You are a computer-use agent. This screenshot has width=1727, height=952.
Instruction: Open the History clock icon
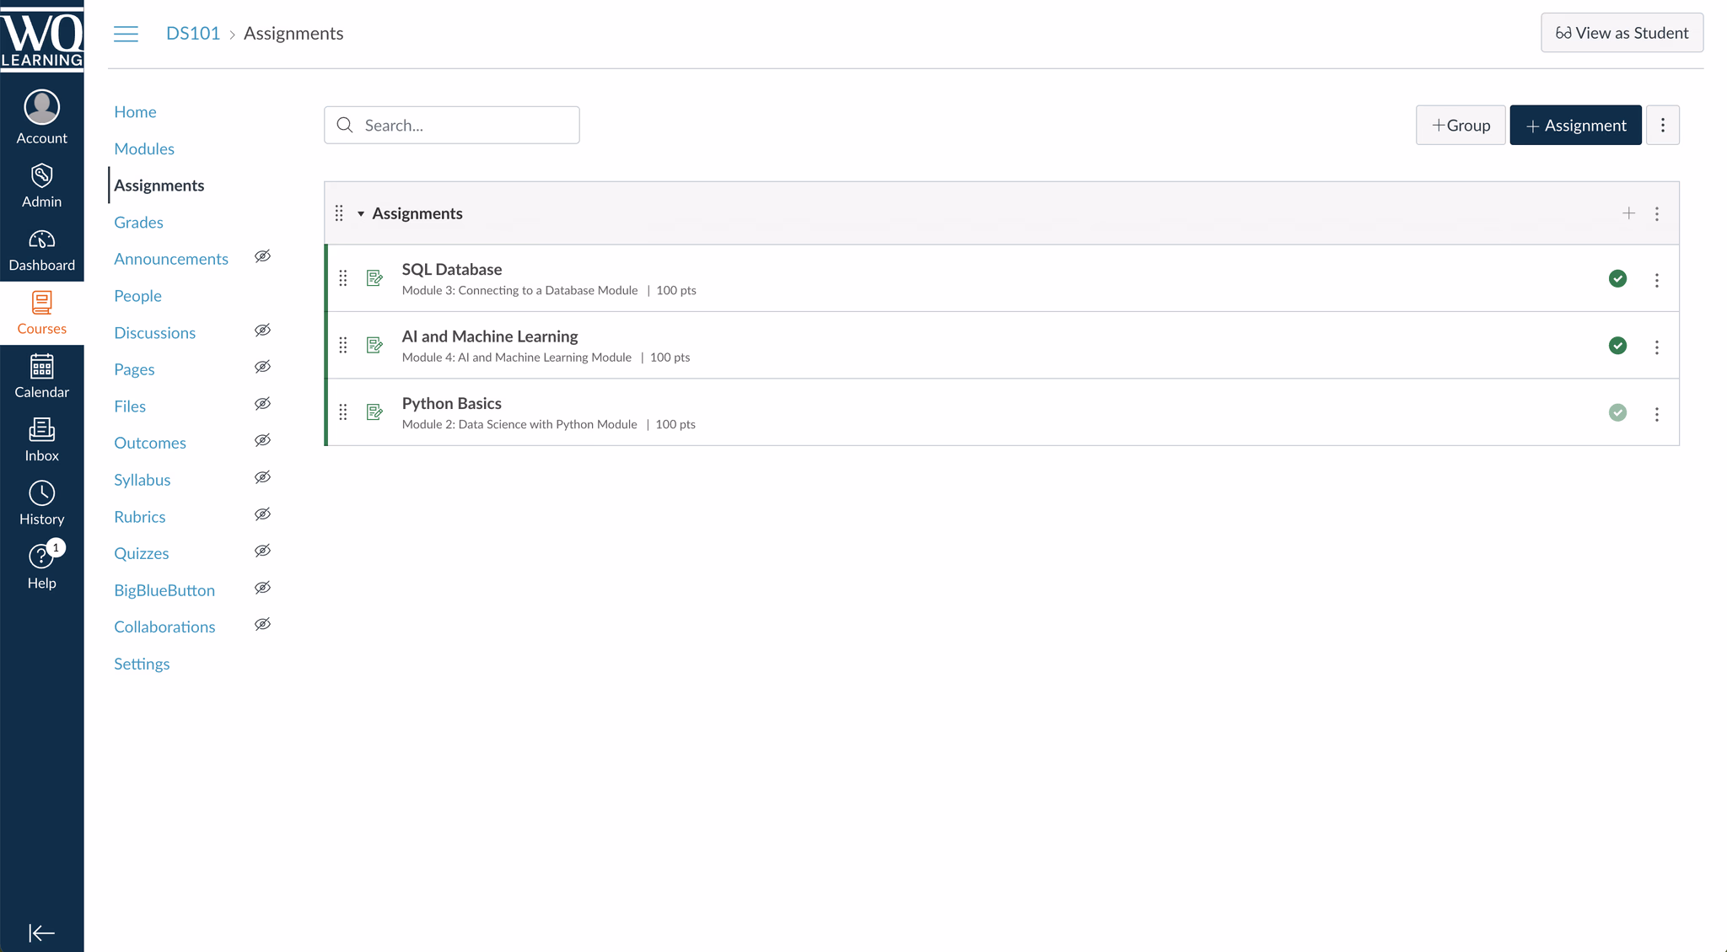41,493
